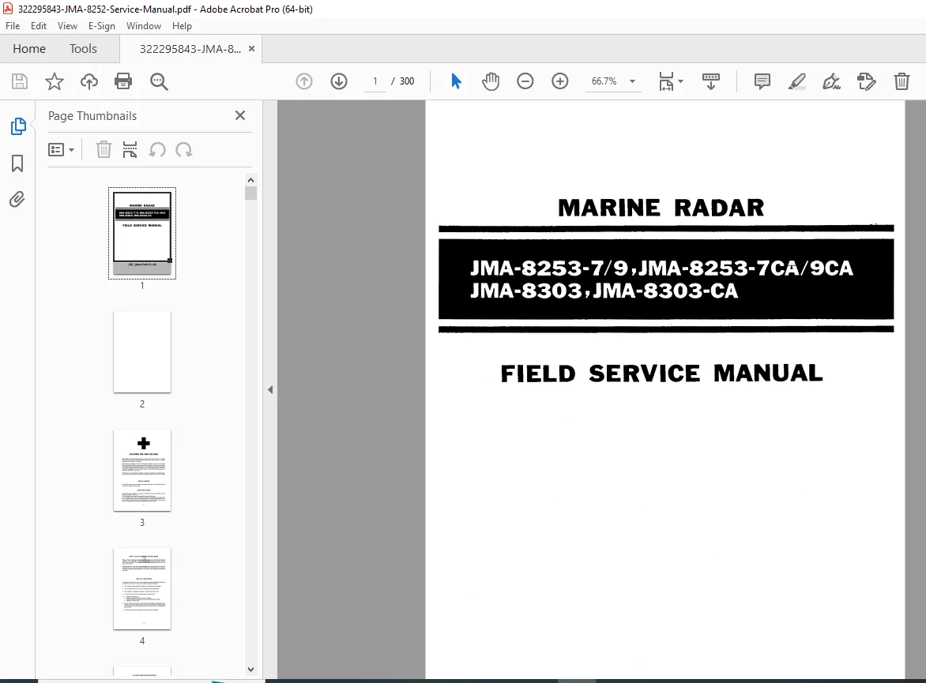926x683 pixels.
Task: Open the Sign document pen tool
Action: pos(831,81)
